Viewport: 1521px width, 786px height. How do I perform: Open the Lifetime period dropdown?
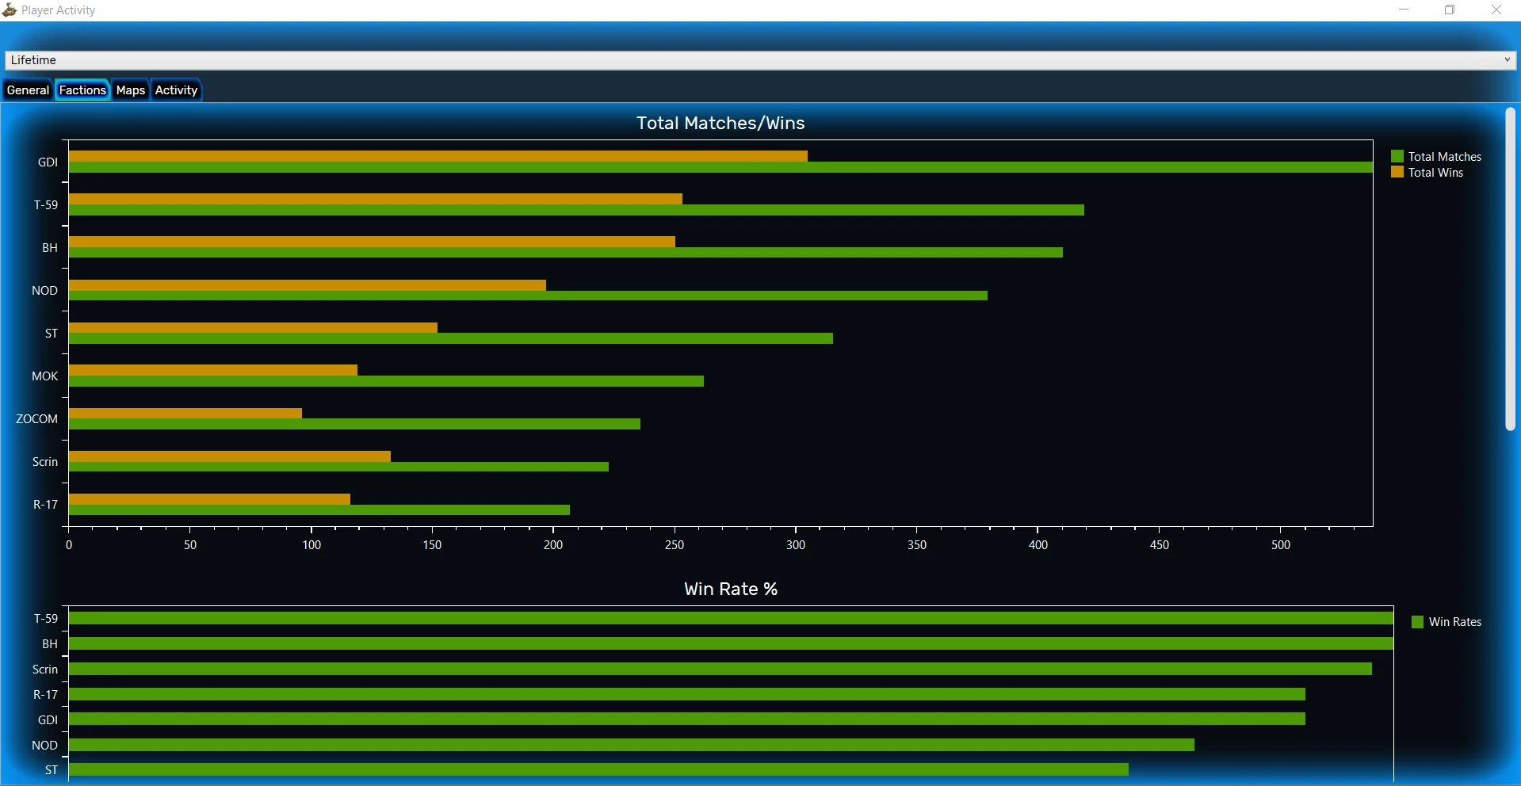(760, 60)
